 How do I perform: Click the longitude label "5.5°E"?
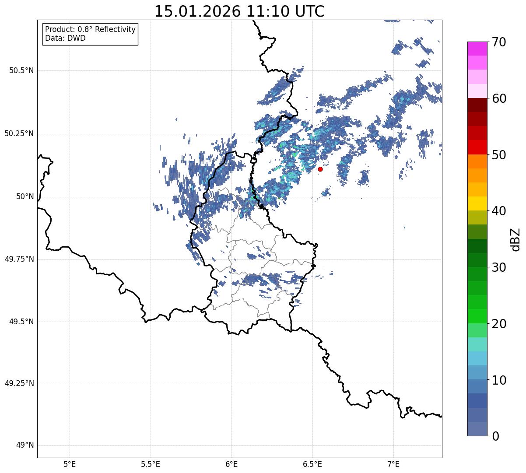151,464
